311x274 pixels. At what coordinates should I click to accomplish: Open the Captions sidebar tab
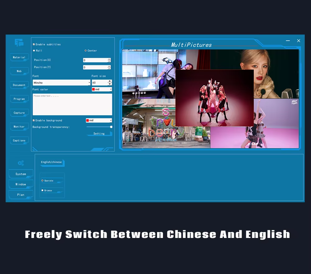click(x=19, y=141)
